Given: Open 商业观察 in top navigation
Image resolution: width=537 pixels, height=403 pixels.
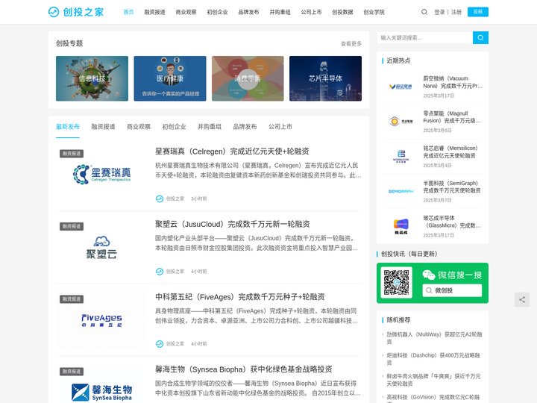Looking at the screenshot, I should (186, 12).
